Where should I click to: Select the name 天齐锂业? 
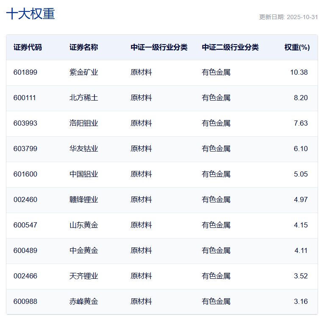coord(84,276)
